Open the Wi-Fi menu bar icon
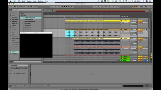The image size is (161, 90). pyautogui.click(x=126, y=1)
